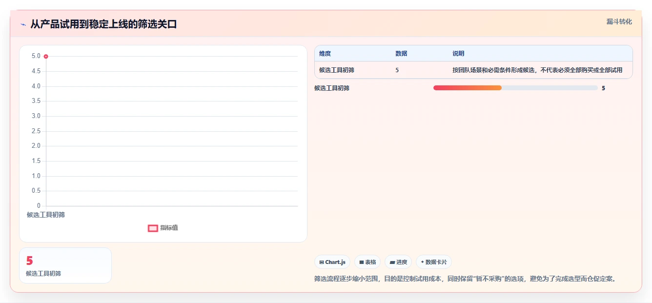Click the 数据卡片 tag
The width and height of the screenshot is (652, 303).
[x=434, y=262]
